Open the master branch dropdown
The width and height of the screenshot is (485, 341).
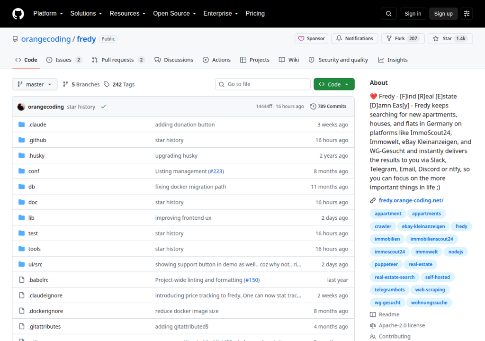click(35, 84)
